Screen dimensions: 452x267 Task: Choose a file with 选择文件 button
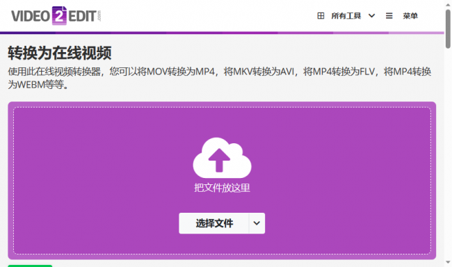click(214, 223)
